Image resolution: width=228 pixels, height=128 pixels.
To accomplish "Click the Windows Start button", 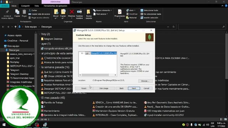I will pos(4,125).
